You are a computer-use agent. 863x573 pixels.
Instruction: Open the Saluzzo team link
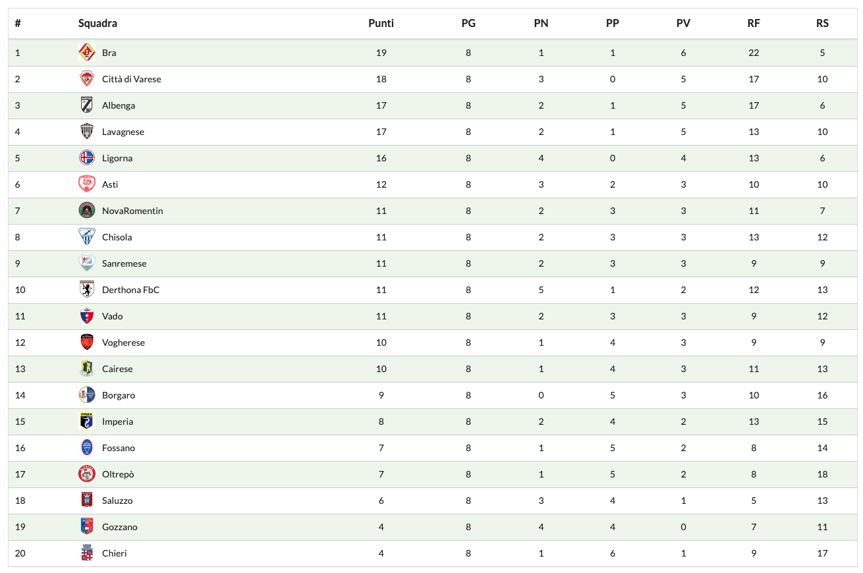(117, 501)
